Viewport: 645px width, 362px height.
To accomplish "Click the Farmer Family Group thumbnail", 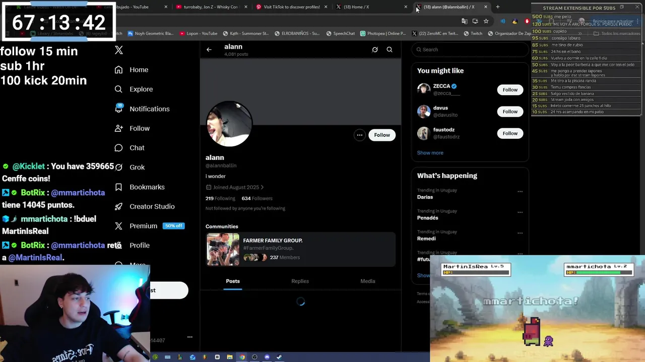I will [223, 249].
